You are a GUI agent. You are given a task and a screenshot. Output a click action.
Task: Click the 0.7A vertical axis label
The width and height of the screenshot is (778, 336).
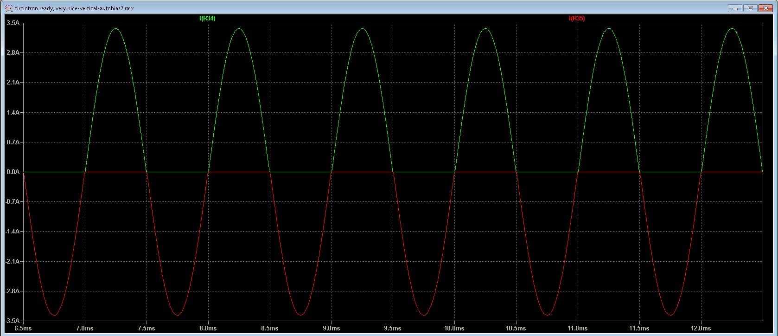pos(13,142)
